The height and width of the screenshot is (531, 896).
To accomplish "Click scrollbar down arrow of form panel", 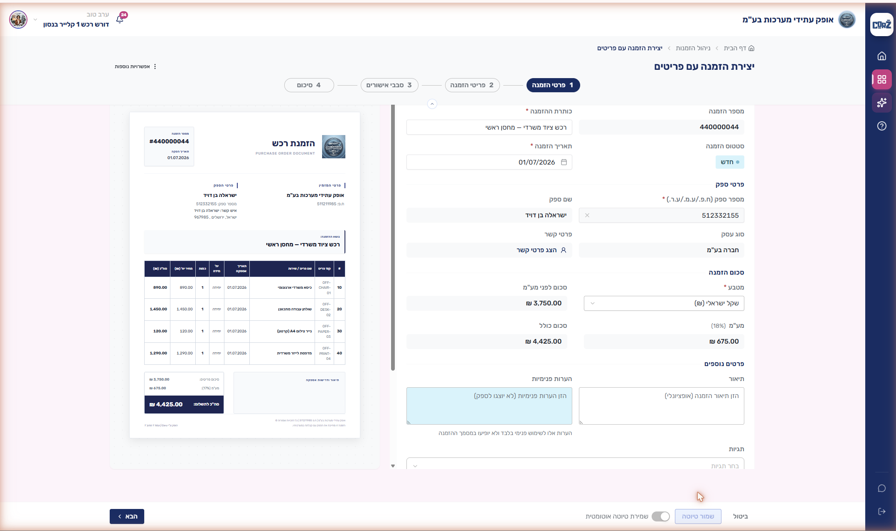I will (x=393, y=466).
